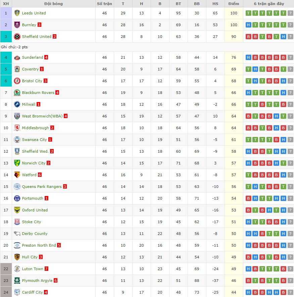294x297 pixels.
Task: Click Leeds United's 95 goals scored cell
Action: click(179, 13)
